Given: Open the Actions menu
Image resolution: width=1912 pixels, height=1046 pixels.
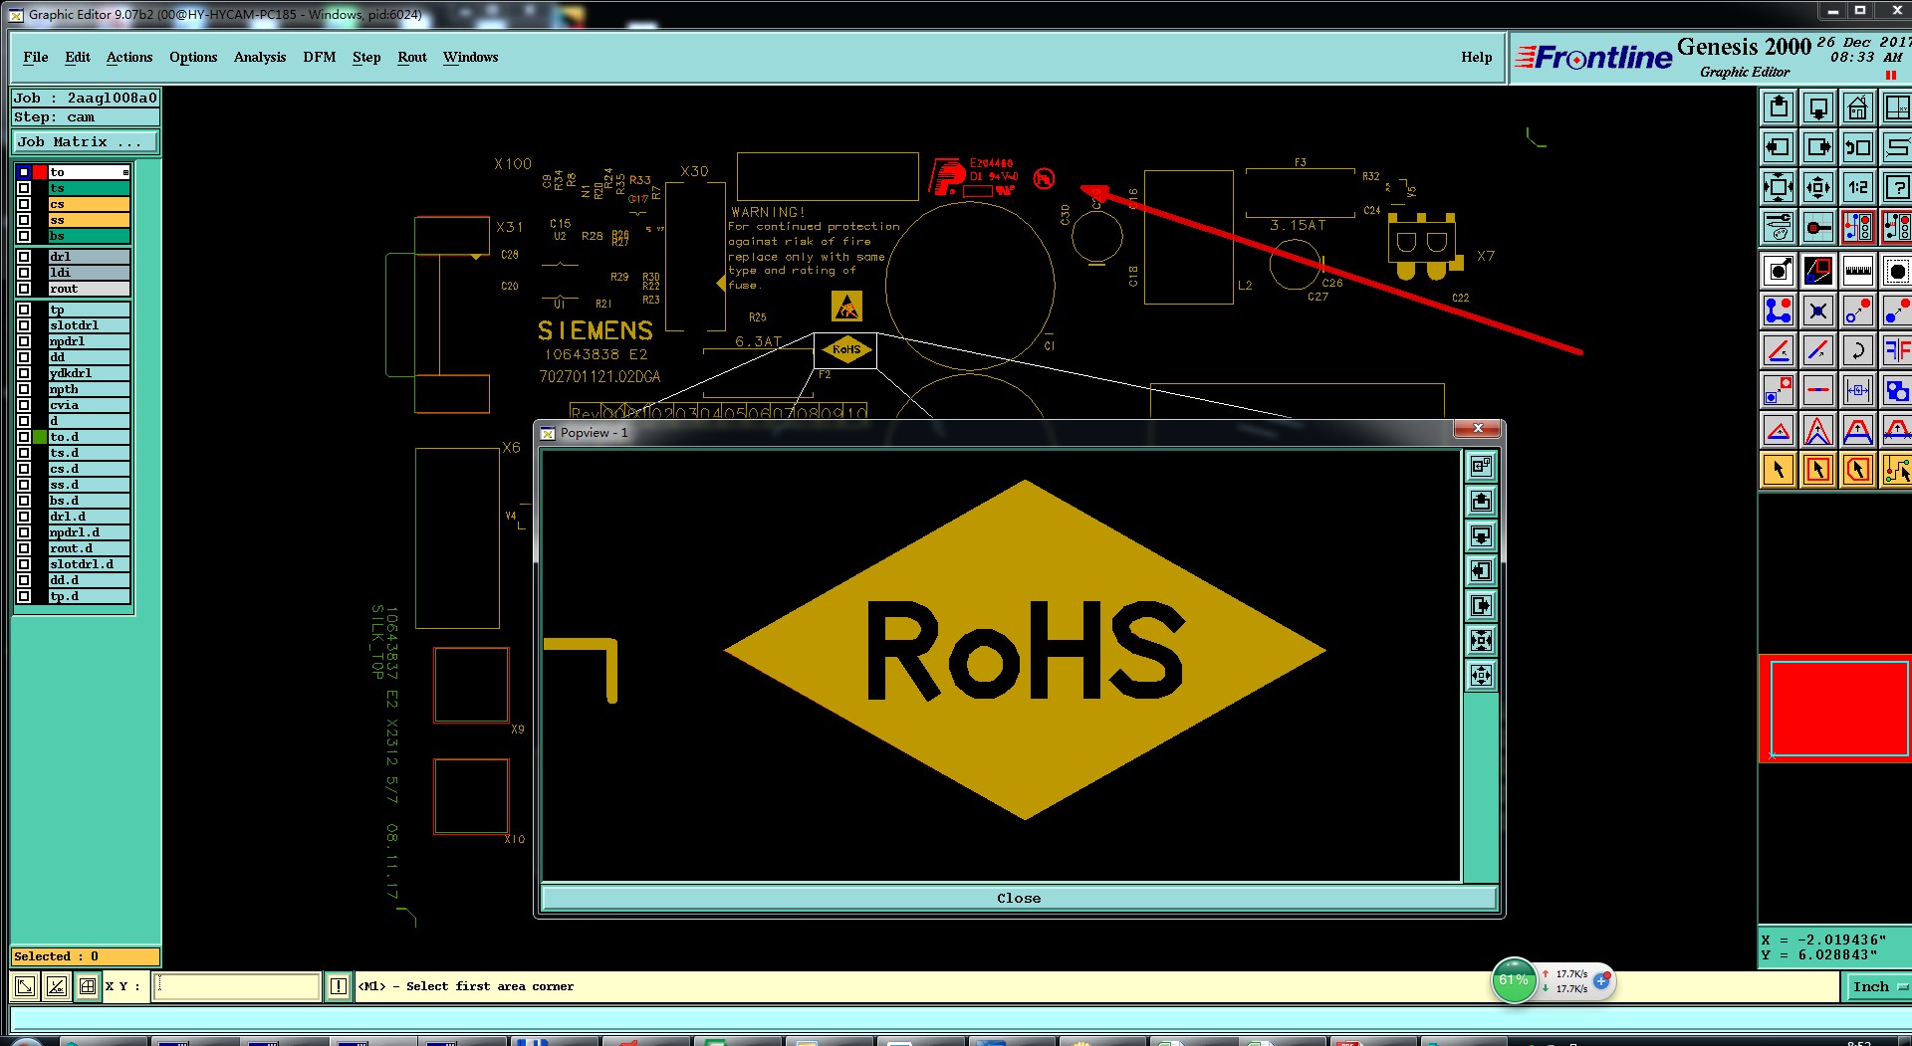Looking at the screenshot, I should [129, 58].
